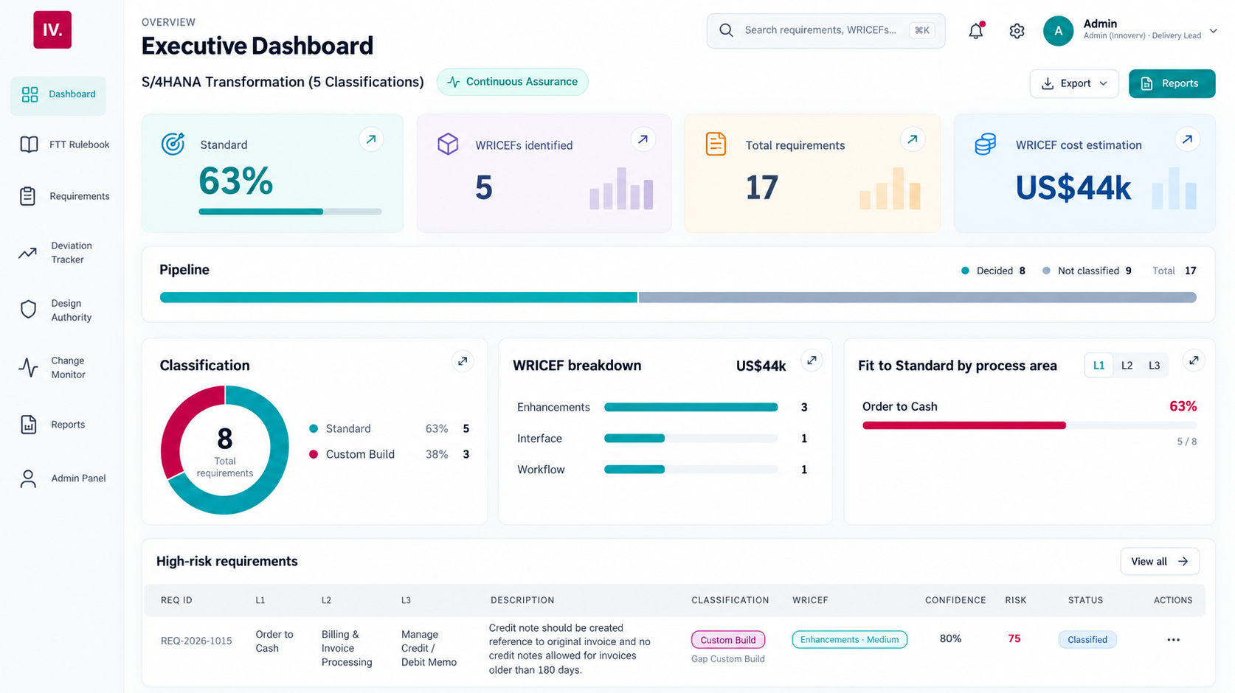This screenshot has height=693, width=1235.
Task: Click the teal Reports button
Action: pyautogui.click(x=1172, y=83)
